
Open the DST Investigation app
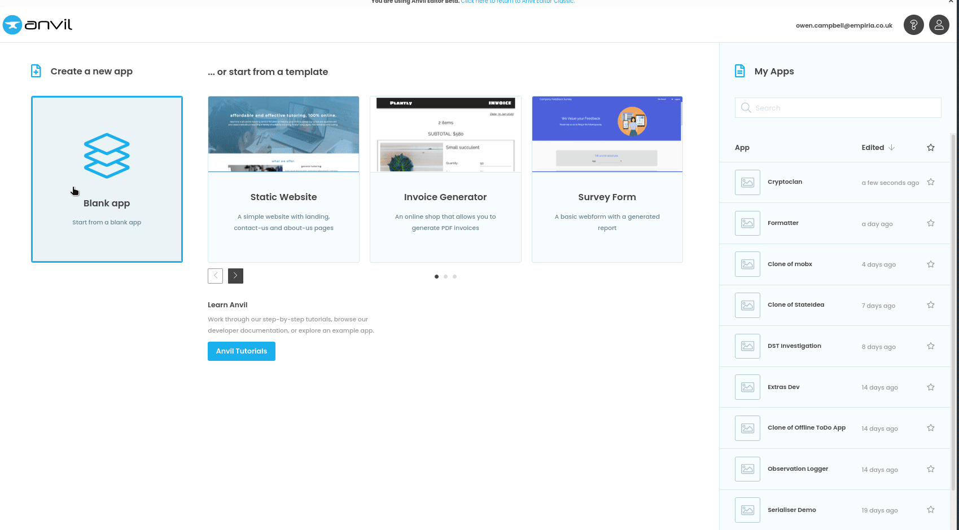coord(794,346)
